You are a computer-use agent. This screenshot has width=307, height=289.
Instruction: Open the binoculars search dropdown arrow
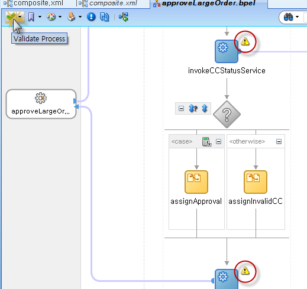pos(297,17)
